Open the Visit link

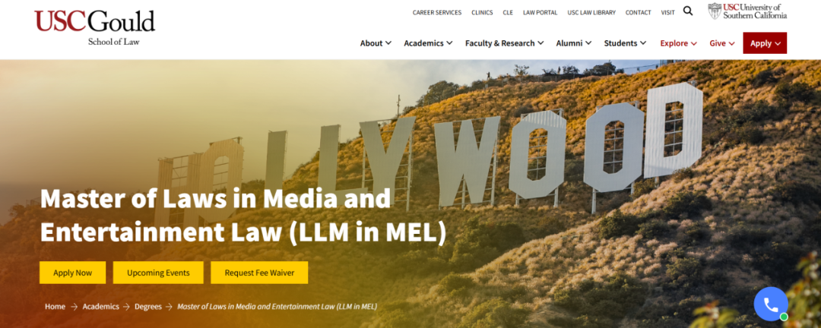[667, 13]
